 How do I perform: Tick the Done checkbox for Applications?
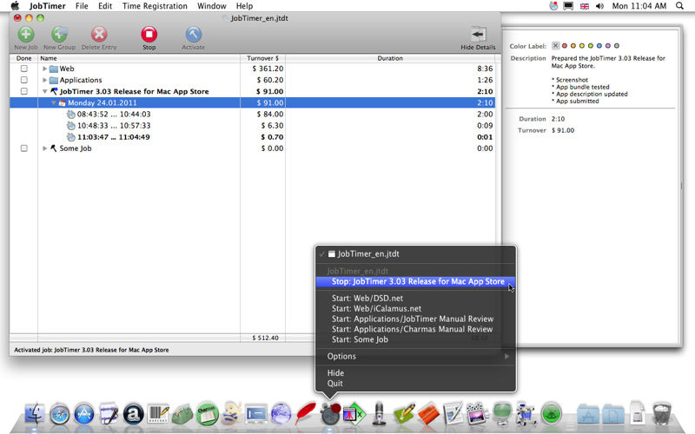(24, 80)
